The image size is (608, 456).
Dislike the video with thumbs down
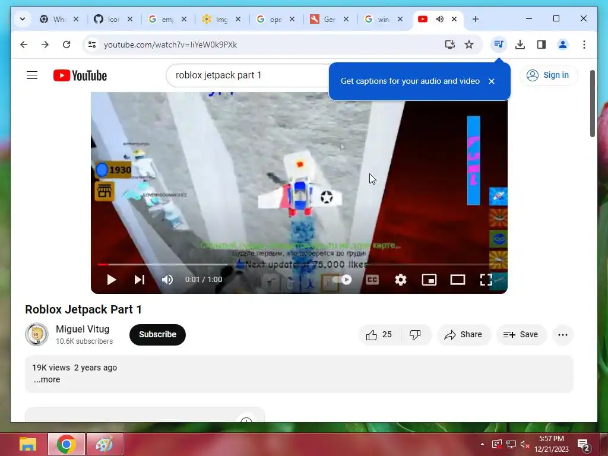415,335
